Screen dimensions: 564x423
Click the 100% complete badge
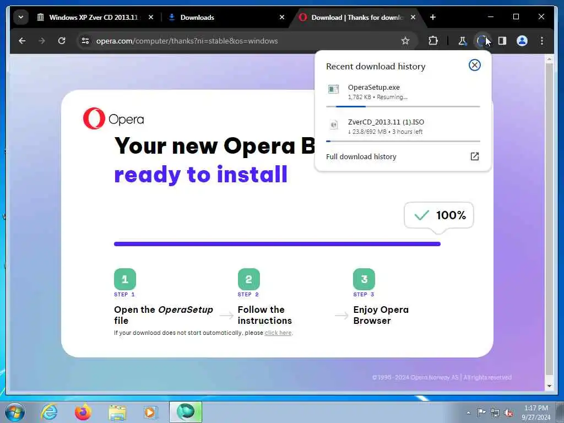439,215
